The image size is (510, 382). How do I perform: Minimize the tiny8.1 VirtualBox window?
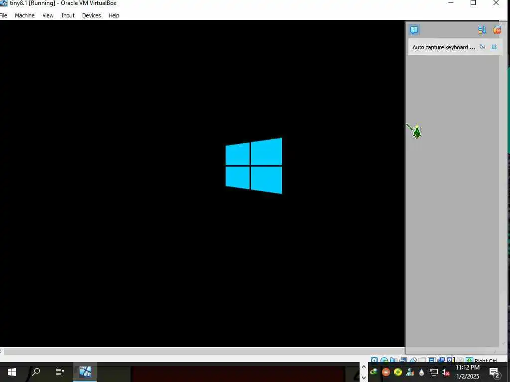pos(451,3)
